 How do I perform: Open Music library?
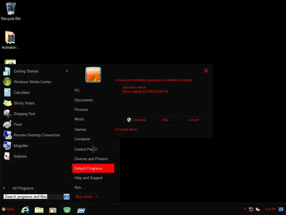click(93, 119)
